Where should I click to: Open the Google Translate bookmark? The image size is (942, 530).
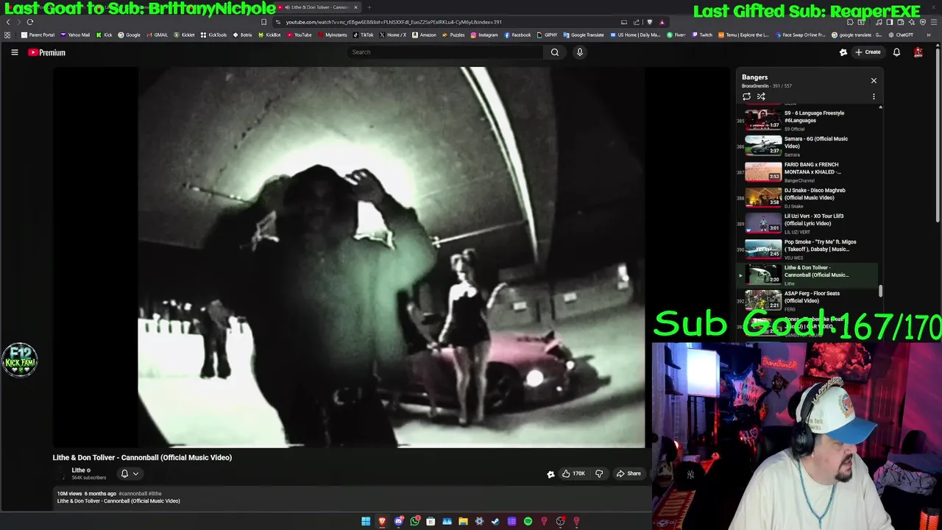tap(584, 35)
